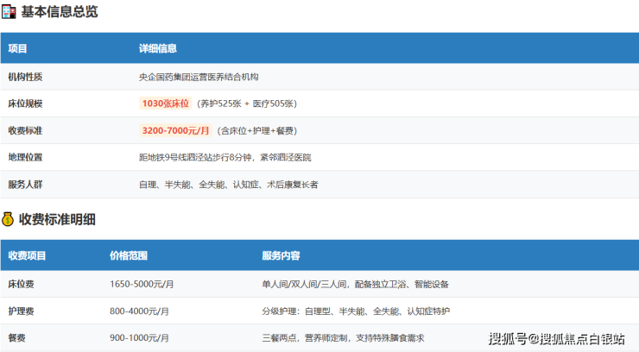The width and height of the screenshot is (639, 352).
Task: Click the 服务人群 row label
Action: pos(26,185)
